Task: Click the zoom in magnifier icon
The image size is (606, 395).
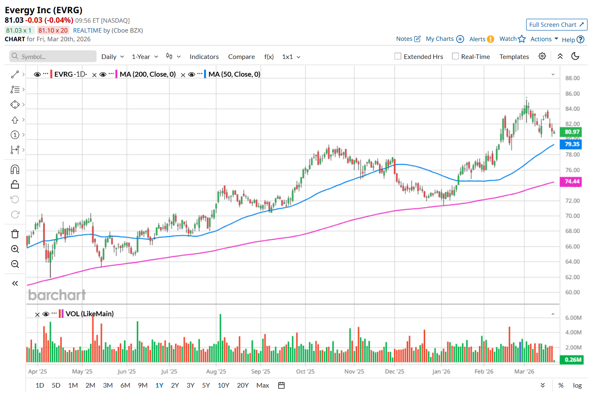Action: click(15, 249)
